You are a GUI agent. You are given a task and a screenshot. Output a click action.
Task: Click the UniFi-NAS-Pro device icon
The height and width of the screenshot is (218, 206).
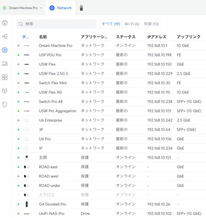click(x=27, y=214)
